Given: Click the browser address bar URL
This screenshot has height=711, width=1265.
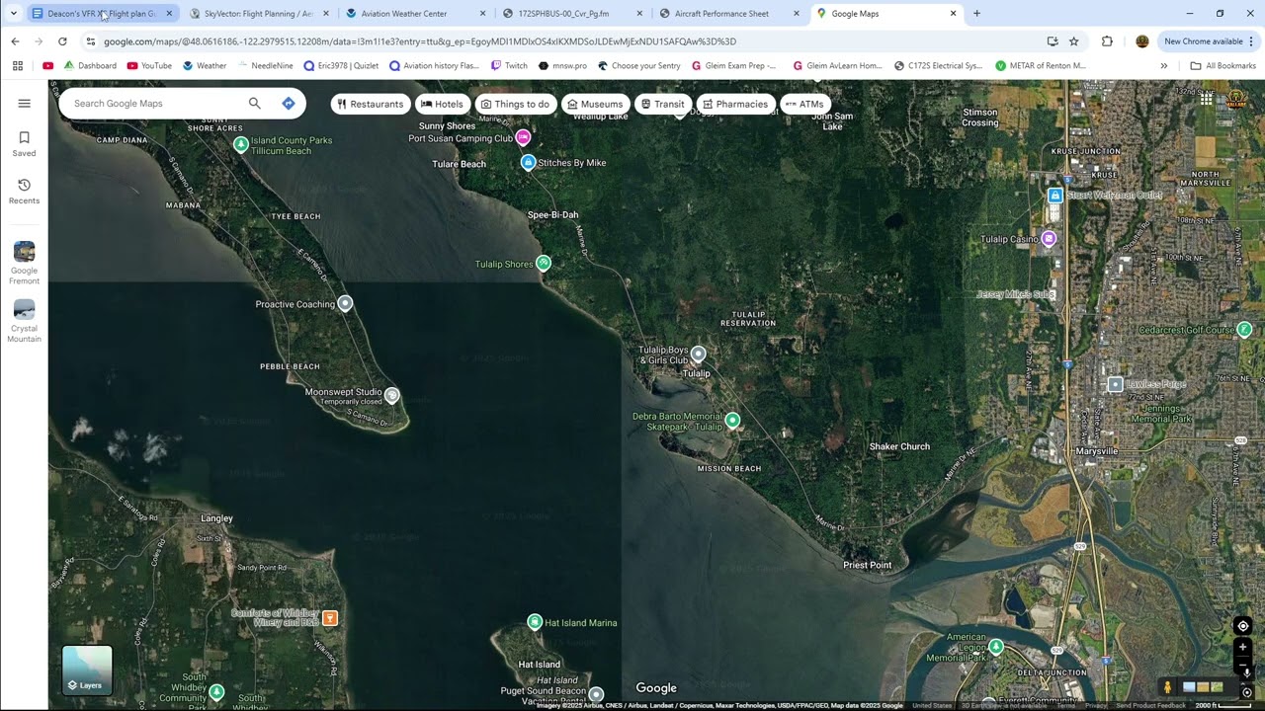Looking at the screenshot, I should [x=419, y=41].
